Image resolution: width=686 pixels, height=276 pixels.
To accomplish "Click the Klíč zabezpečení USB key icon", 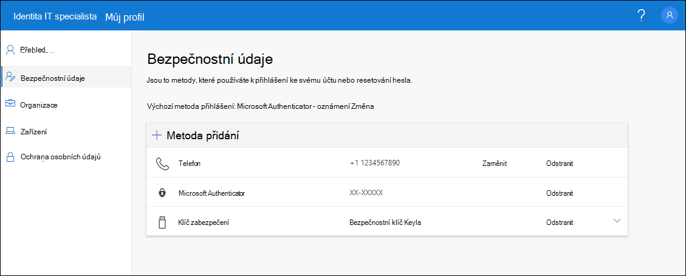I will coord(162,223).
